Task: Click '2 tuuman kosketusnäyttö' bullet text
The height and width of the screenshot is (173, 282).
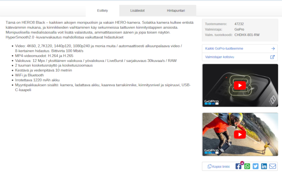Action: (54, 65)
